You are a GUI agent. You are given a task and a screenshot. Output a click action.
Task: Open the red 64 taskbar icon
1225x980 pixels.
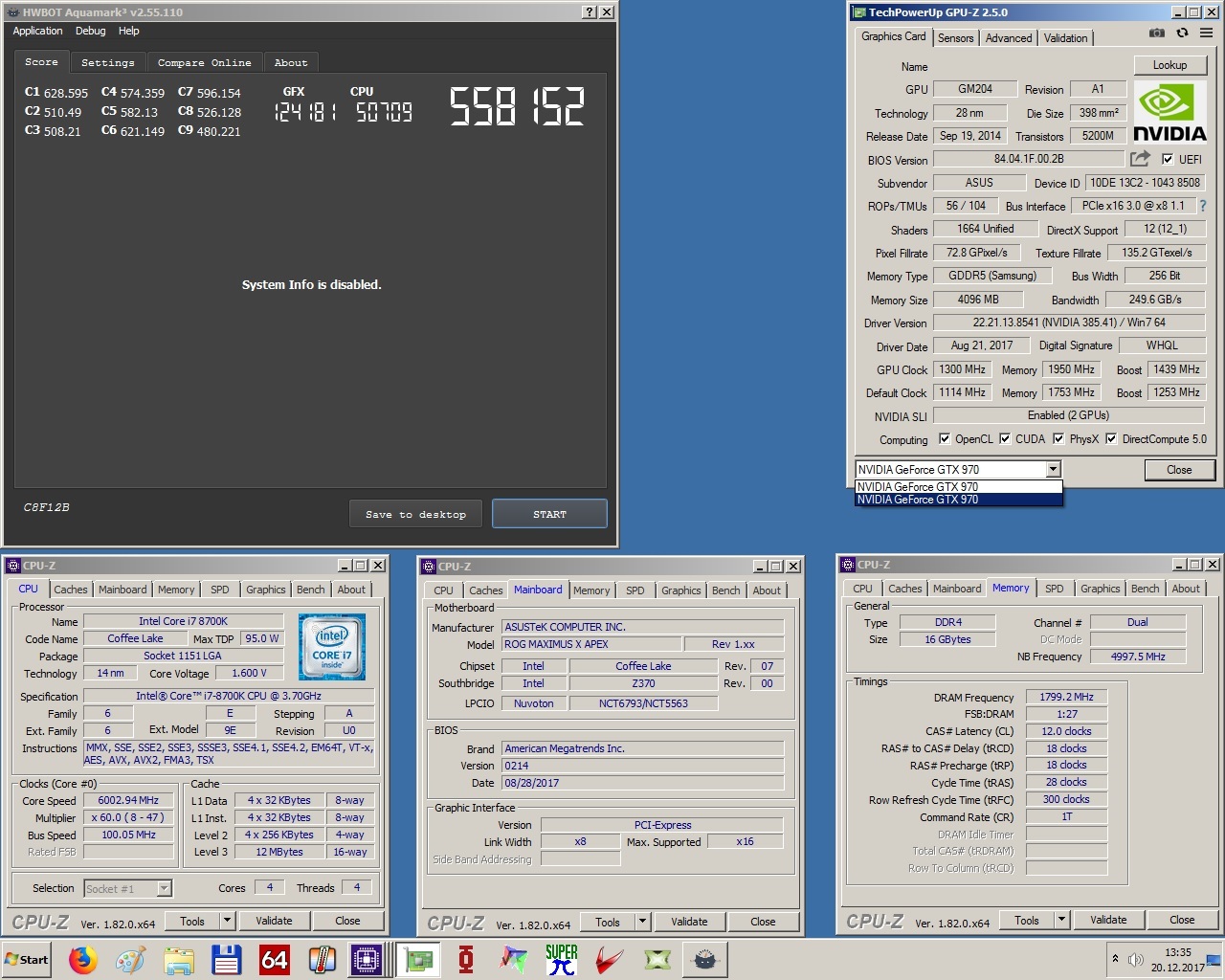click(275, 959)
